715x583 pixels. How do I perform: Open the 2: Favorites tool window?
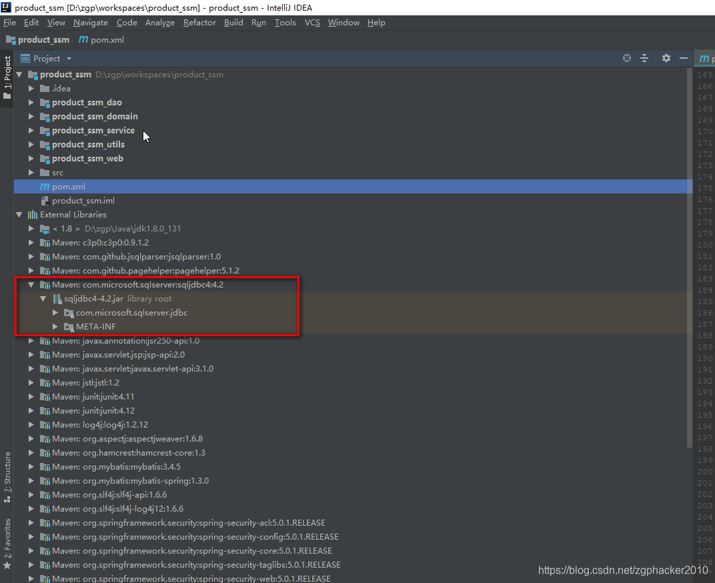[x=7, y=544]
